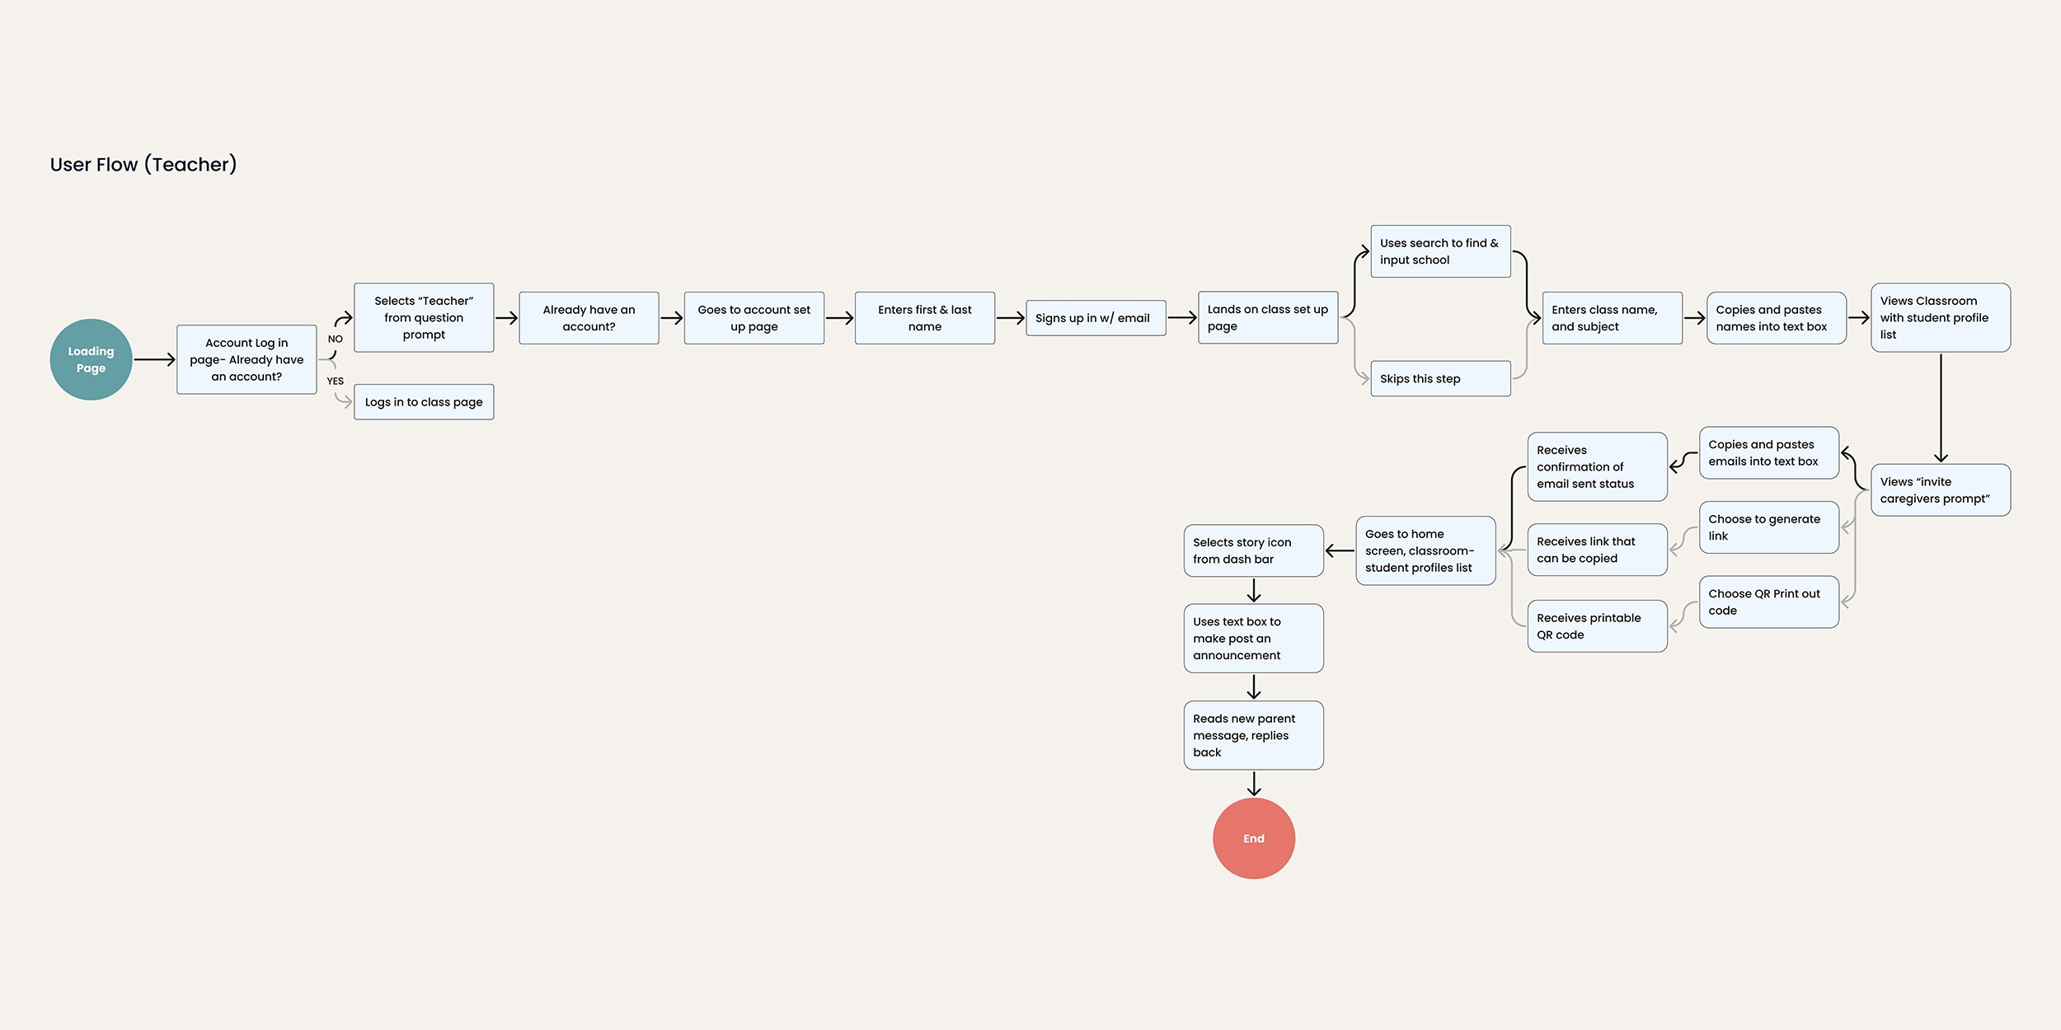Image resolution: width=2061 pixels, height=1030 pixels.
Task: Click the 'User Flow (Teacher)' title text
Action: [143, 164]
